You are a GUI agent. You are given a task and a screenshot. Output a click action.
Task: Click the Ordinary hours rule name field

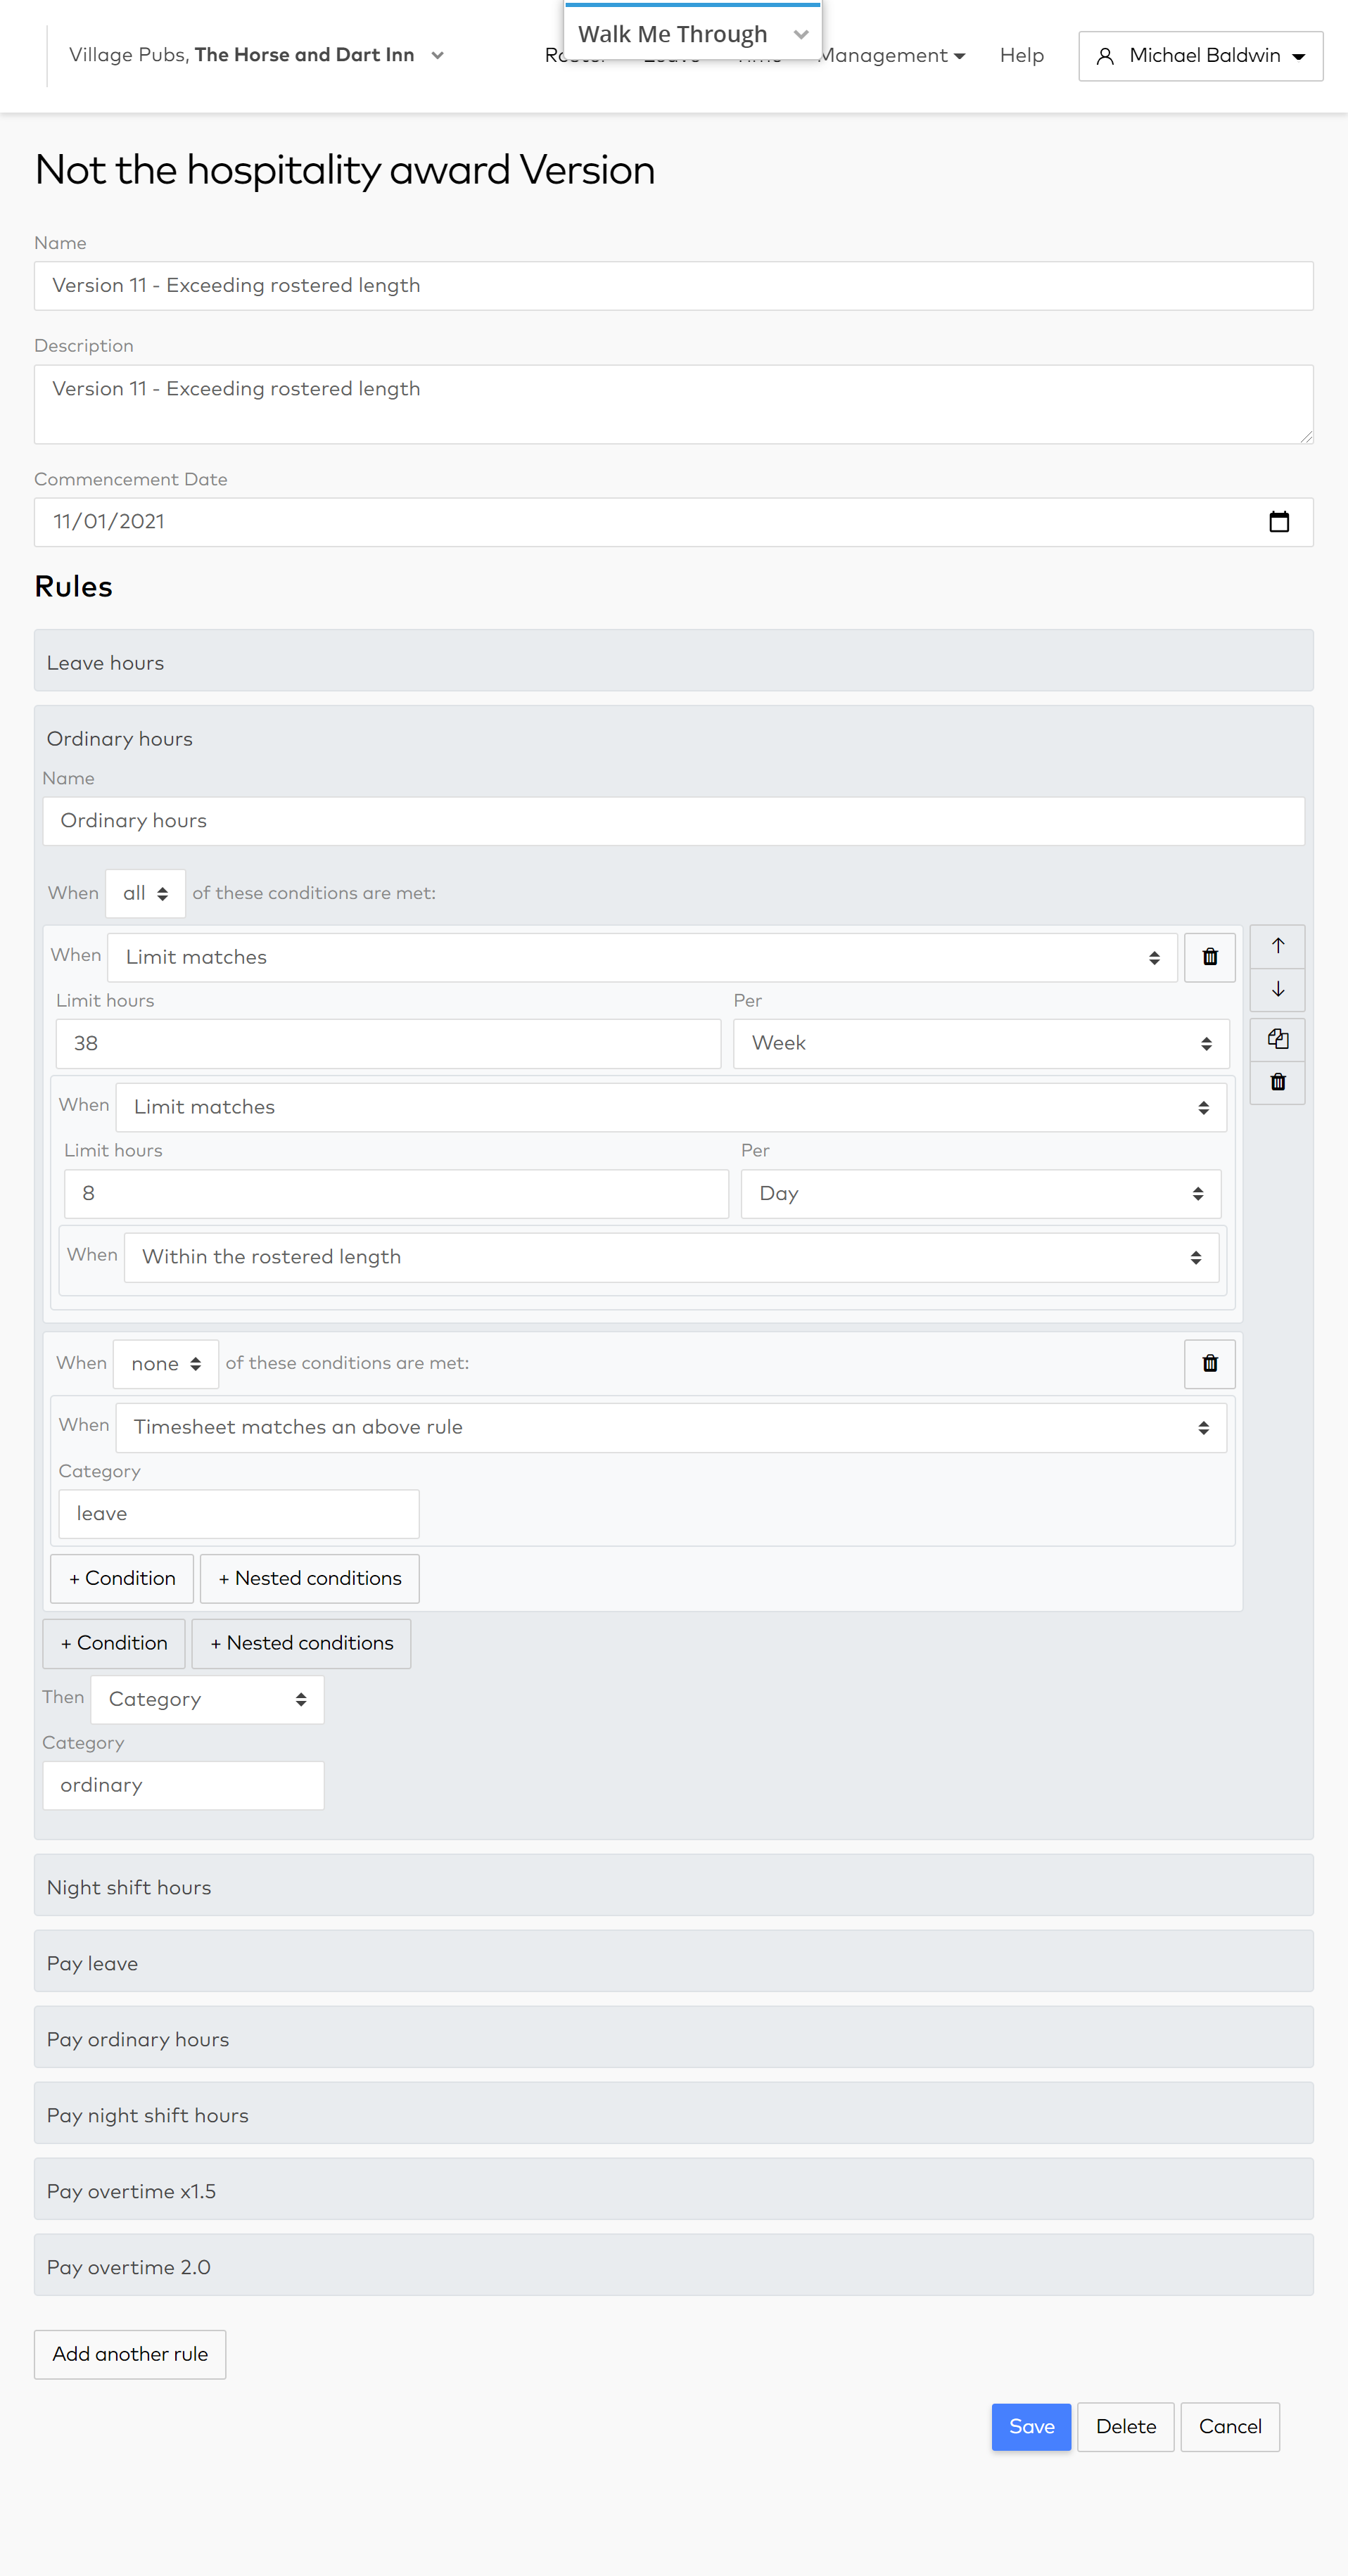[673, 821]
